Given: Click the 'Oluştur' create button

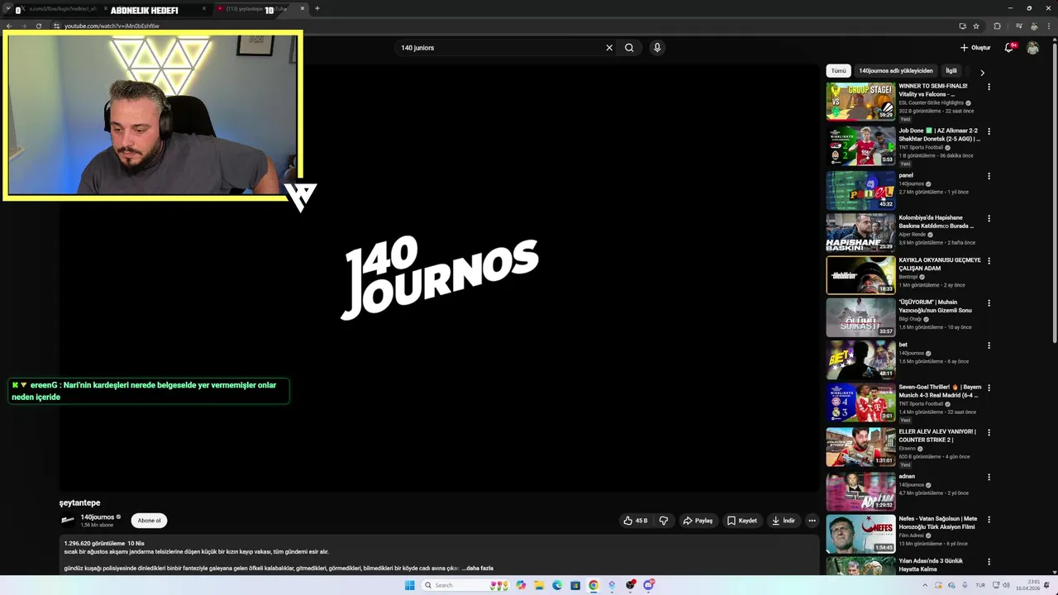Looking at the screenshot, I should 975,48.
